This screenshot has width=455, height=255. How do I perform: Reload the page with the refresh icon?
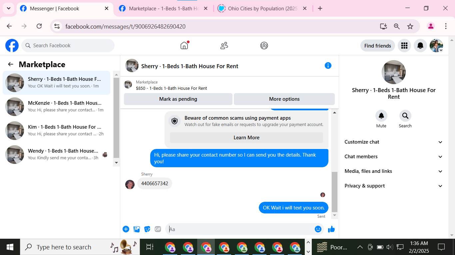click(x=39, y=26)
